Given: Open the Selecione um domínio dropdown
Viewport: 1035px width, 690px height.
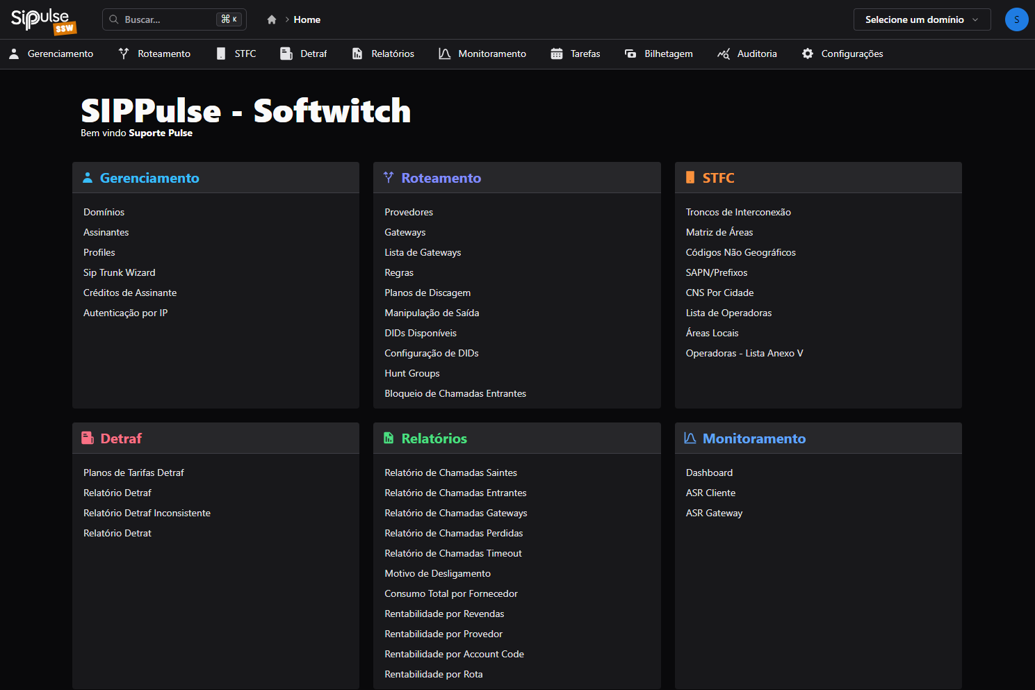Looking at the screenshot, I should (922, 19).
